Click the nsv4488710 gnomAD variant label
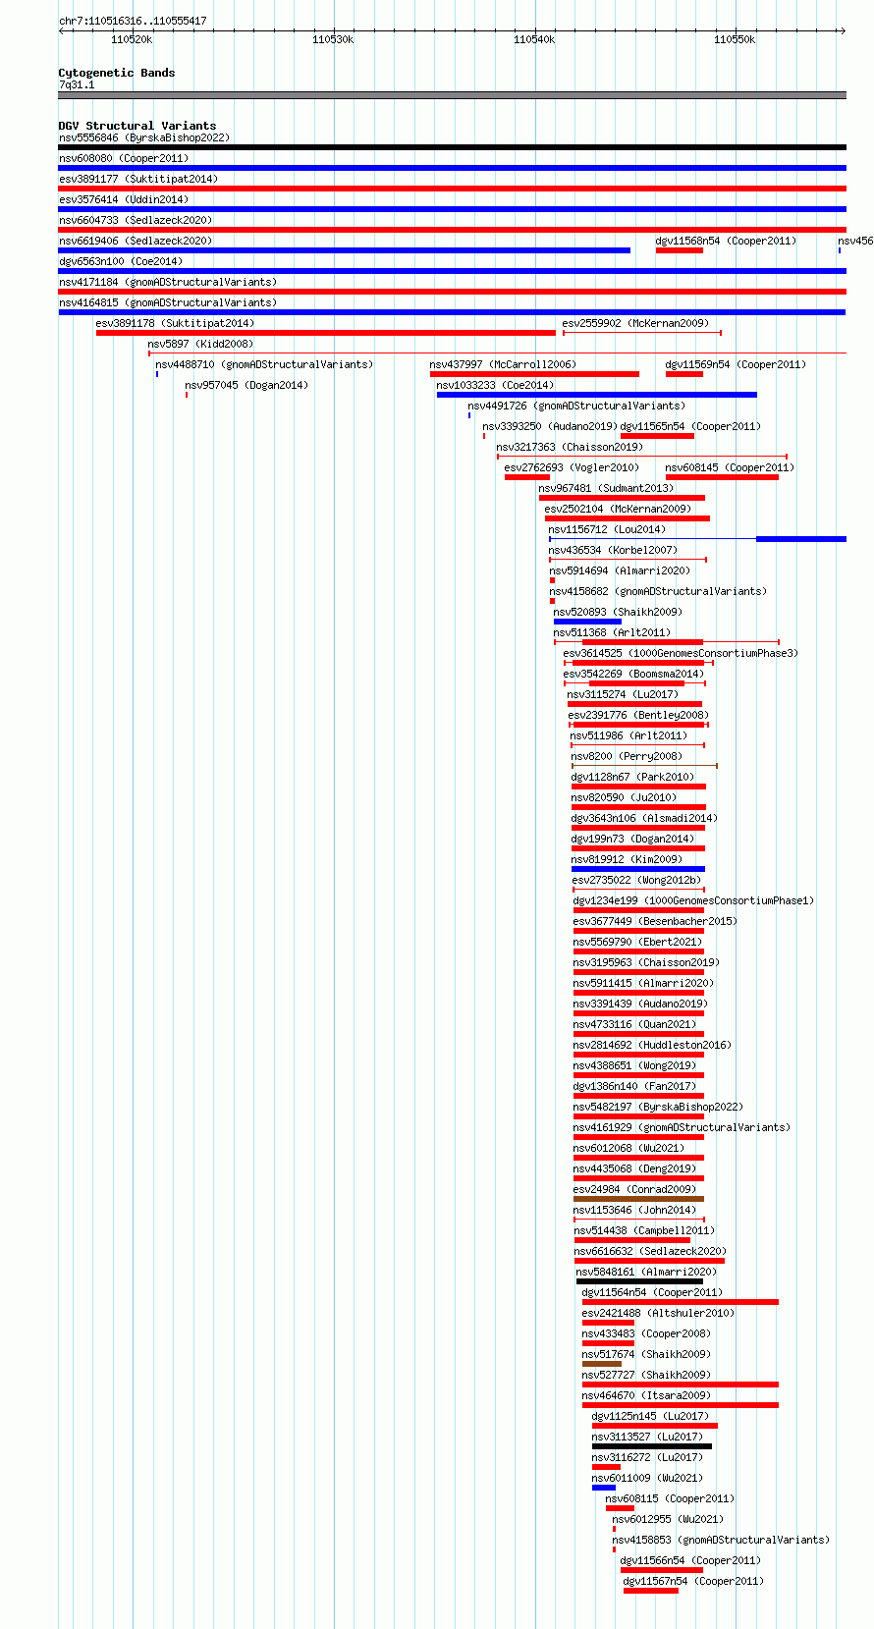 264,364
